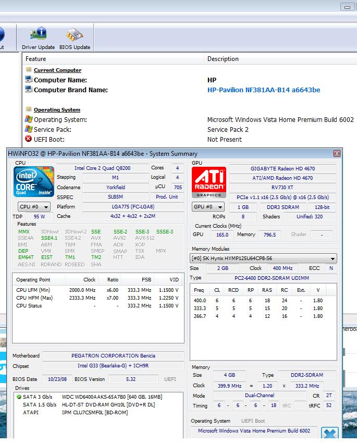Click the blue X button beside OS field
This screenshot has height=444, width=357.
(x=330, y=433)
